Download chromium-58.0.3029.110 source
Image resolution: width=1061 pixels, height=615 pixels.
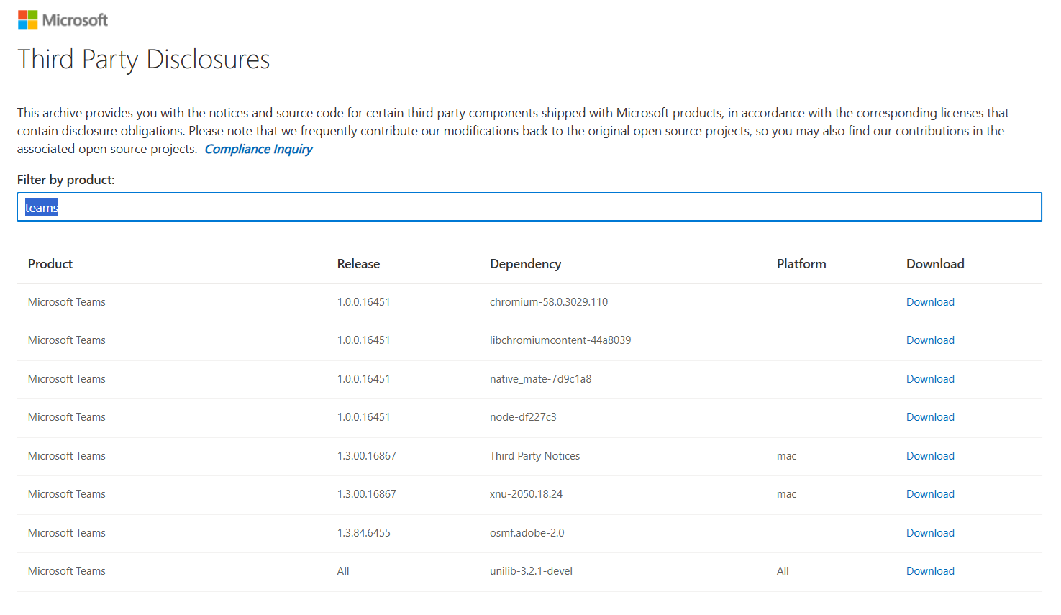tap(930, 302)
